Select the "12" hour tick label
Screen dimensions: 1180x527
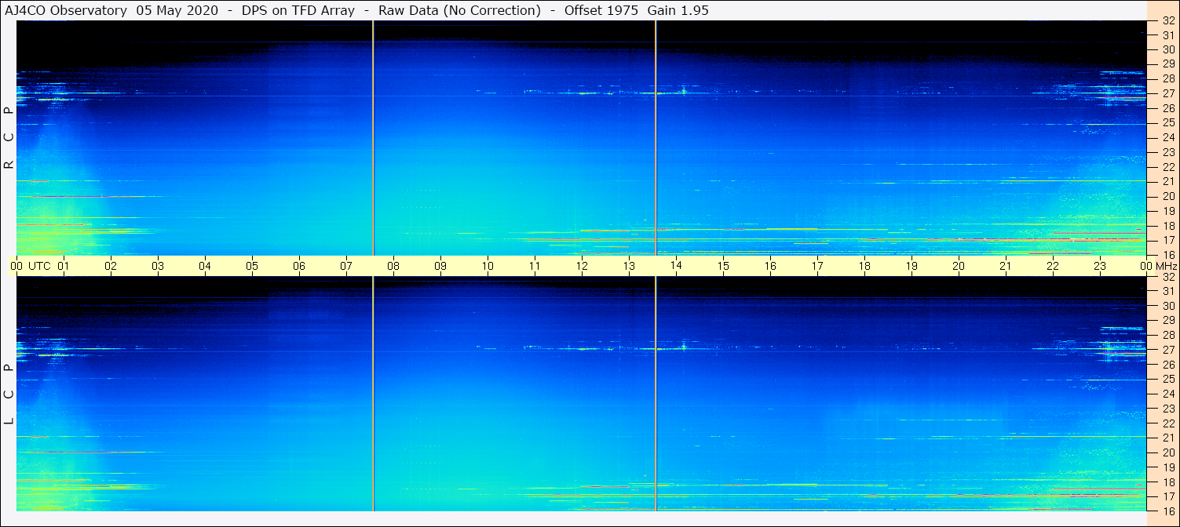pyautogui.click(x=582, y=266)
